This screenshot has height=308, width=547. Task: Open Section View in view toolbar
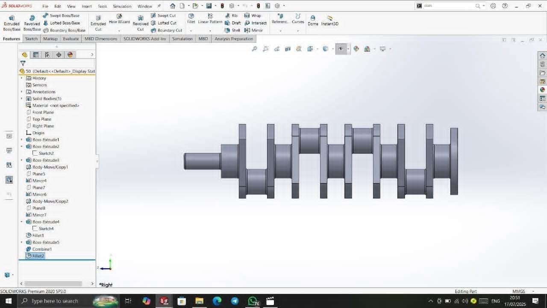coord(288,49)
